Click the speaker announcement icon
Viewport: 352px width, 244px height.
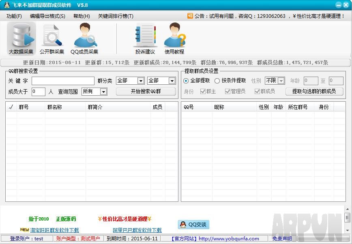(190, 16)
